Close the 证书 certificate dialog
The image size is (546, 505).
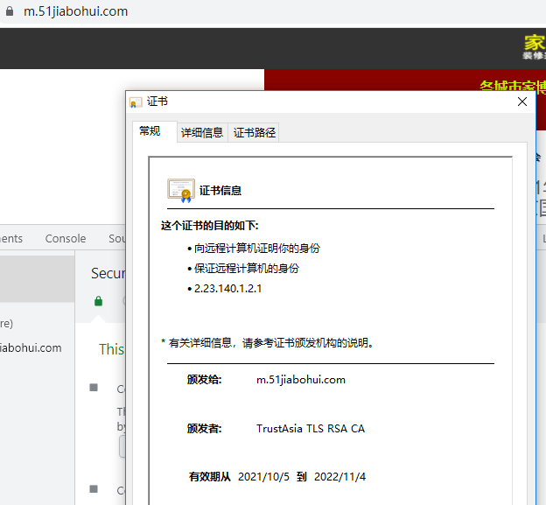coord(522,102)
